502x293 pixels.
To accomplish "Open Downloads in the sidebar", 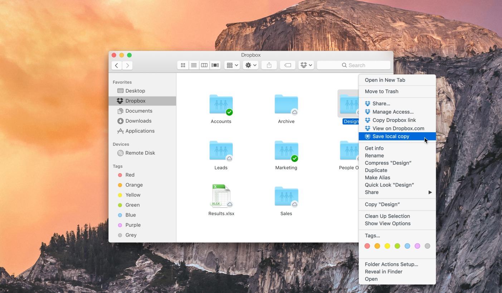I will click(138, 121).
